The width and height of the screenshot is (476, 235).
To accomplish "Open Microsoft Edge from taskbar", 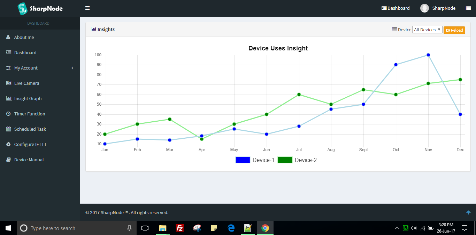I will pyautogui.click(x=231, y=228).
